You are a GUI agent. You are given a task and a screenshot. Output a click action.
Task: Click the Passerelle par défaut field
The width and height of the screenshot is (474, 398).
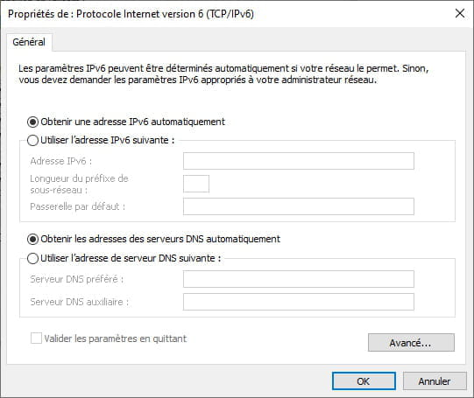coord(299,206)
